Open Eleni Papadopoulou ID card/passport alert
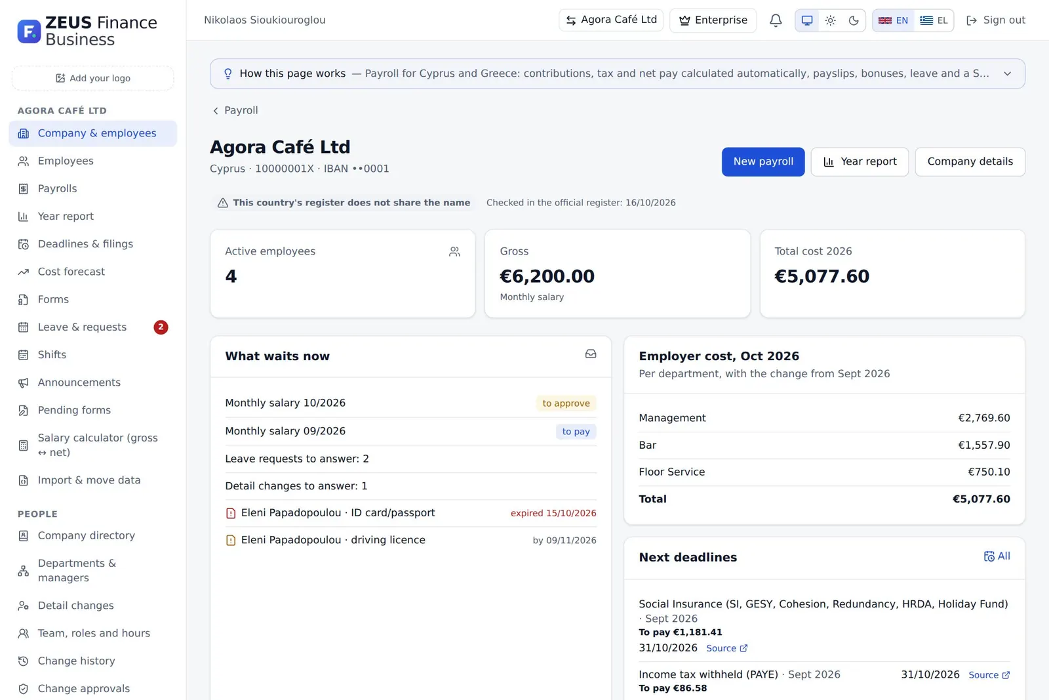The image size is (1049, 700). tap(410, 513)
